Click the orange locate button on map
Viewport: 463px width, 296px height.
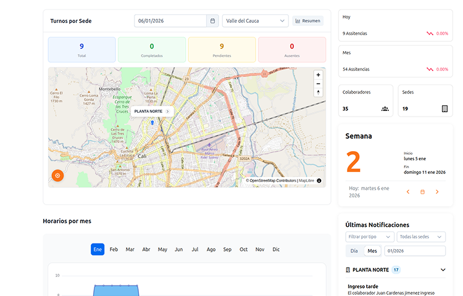(x=57, y=176)
